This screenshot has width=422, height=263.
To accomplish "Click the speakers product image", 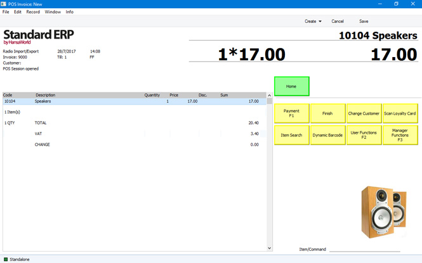I will tap(383, 212).
